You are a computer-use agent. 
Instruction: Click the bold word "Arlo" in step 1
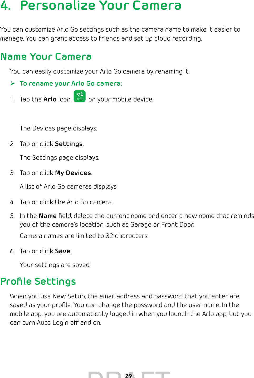click(x=50, y=99)
